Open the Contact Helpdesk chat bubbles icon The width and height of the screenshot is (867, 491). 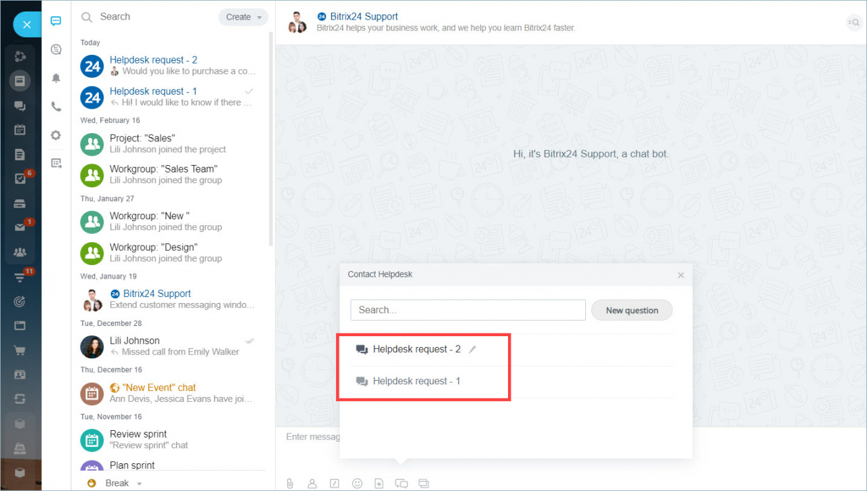pos(402,484)
